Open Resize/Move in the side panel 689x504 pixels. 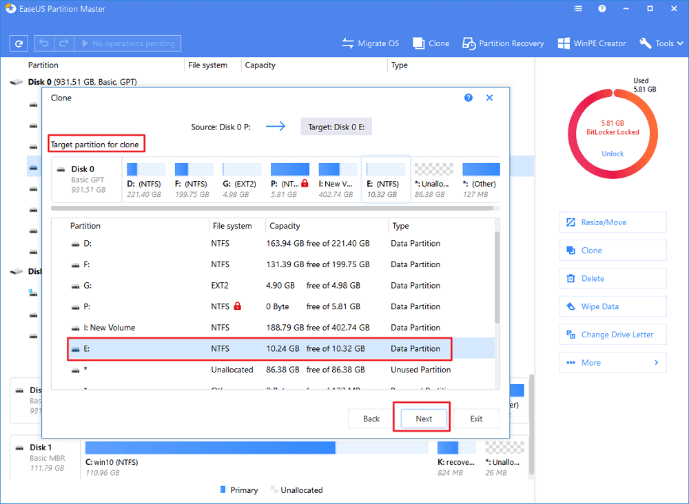pos(613,222)
